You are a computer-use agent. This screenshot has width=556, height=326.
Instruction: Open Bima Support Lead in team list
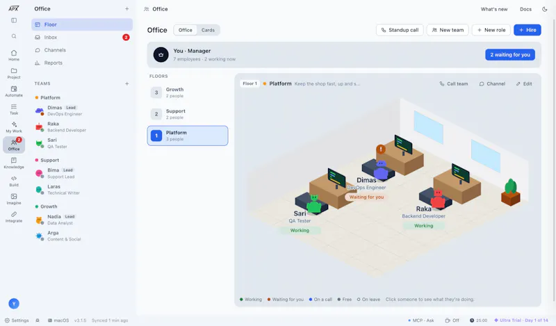coord(82,173)
